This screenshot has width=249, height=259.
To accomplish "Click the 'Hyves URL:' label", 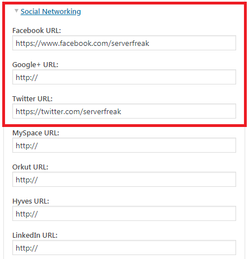I will click(31, 201).
